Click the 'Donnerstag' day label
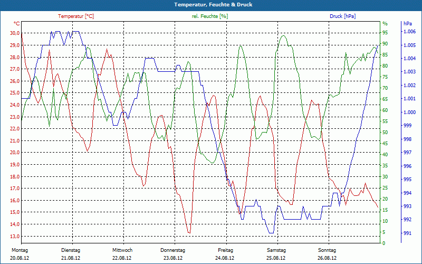 click(x=173, y=250)
